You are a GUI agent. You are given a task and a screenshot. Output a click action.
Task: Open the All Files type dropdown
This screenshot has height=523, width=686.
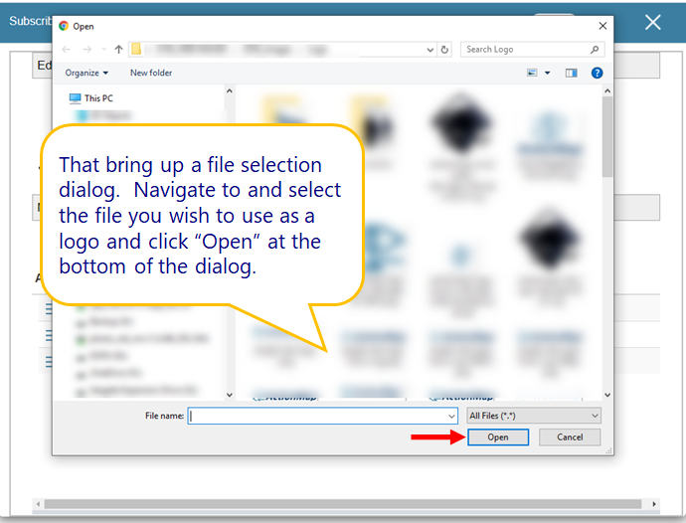click(x=534, y=416)
